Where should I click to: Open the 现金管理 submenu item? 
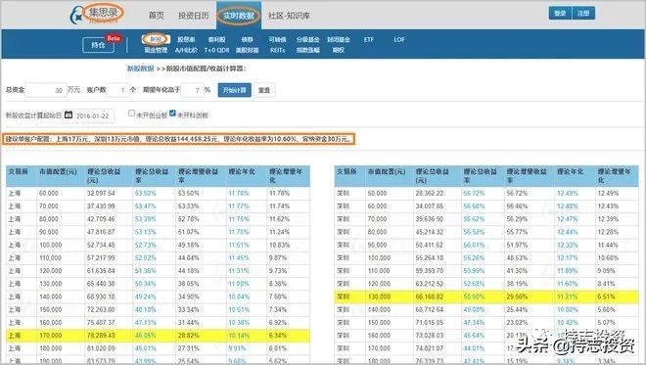pos(156,50)
